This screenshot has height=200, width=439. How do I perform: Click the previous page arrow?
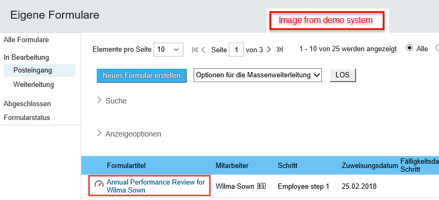[203, 50]
